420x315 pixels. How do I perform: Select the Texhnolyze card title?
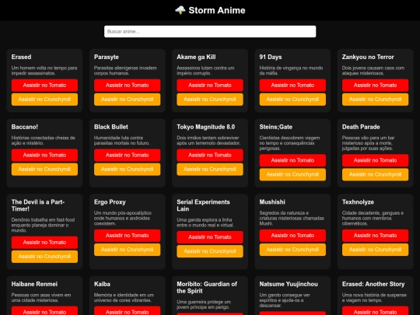pos(358,202)
